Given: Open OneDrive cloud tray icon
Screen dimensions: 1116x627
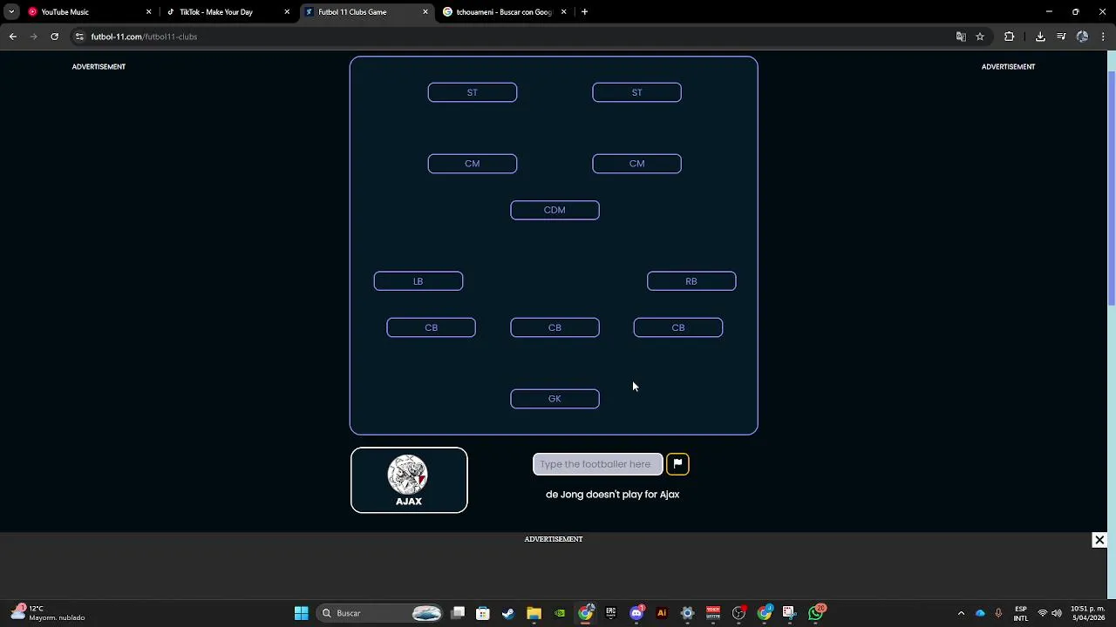Looking at the screenshot, I should tap(980, 613).
